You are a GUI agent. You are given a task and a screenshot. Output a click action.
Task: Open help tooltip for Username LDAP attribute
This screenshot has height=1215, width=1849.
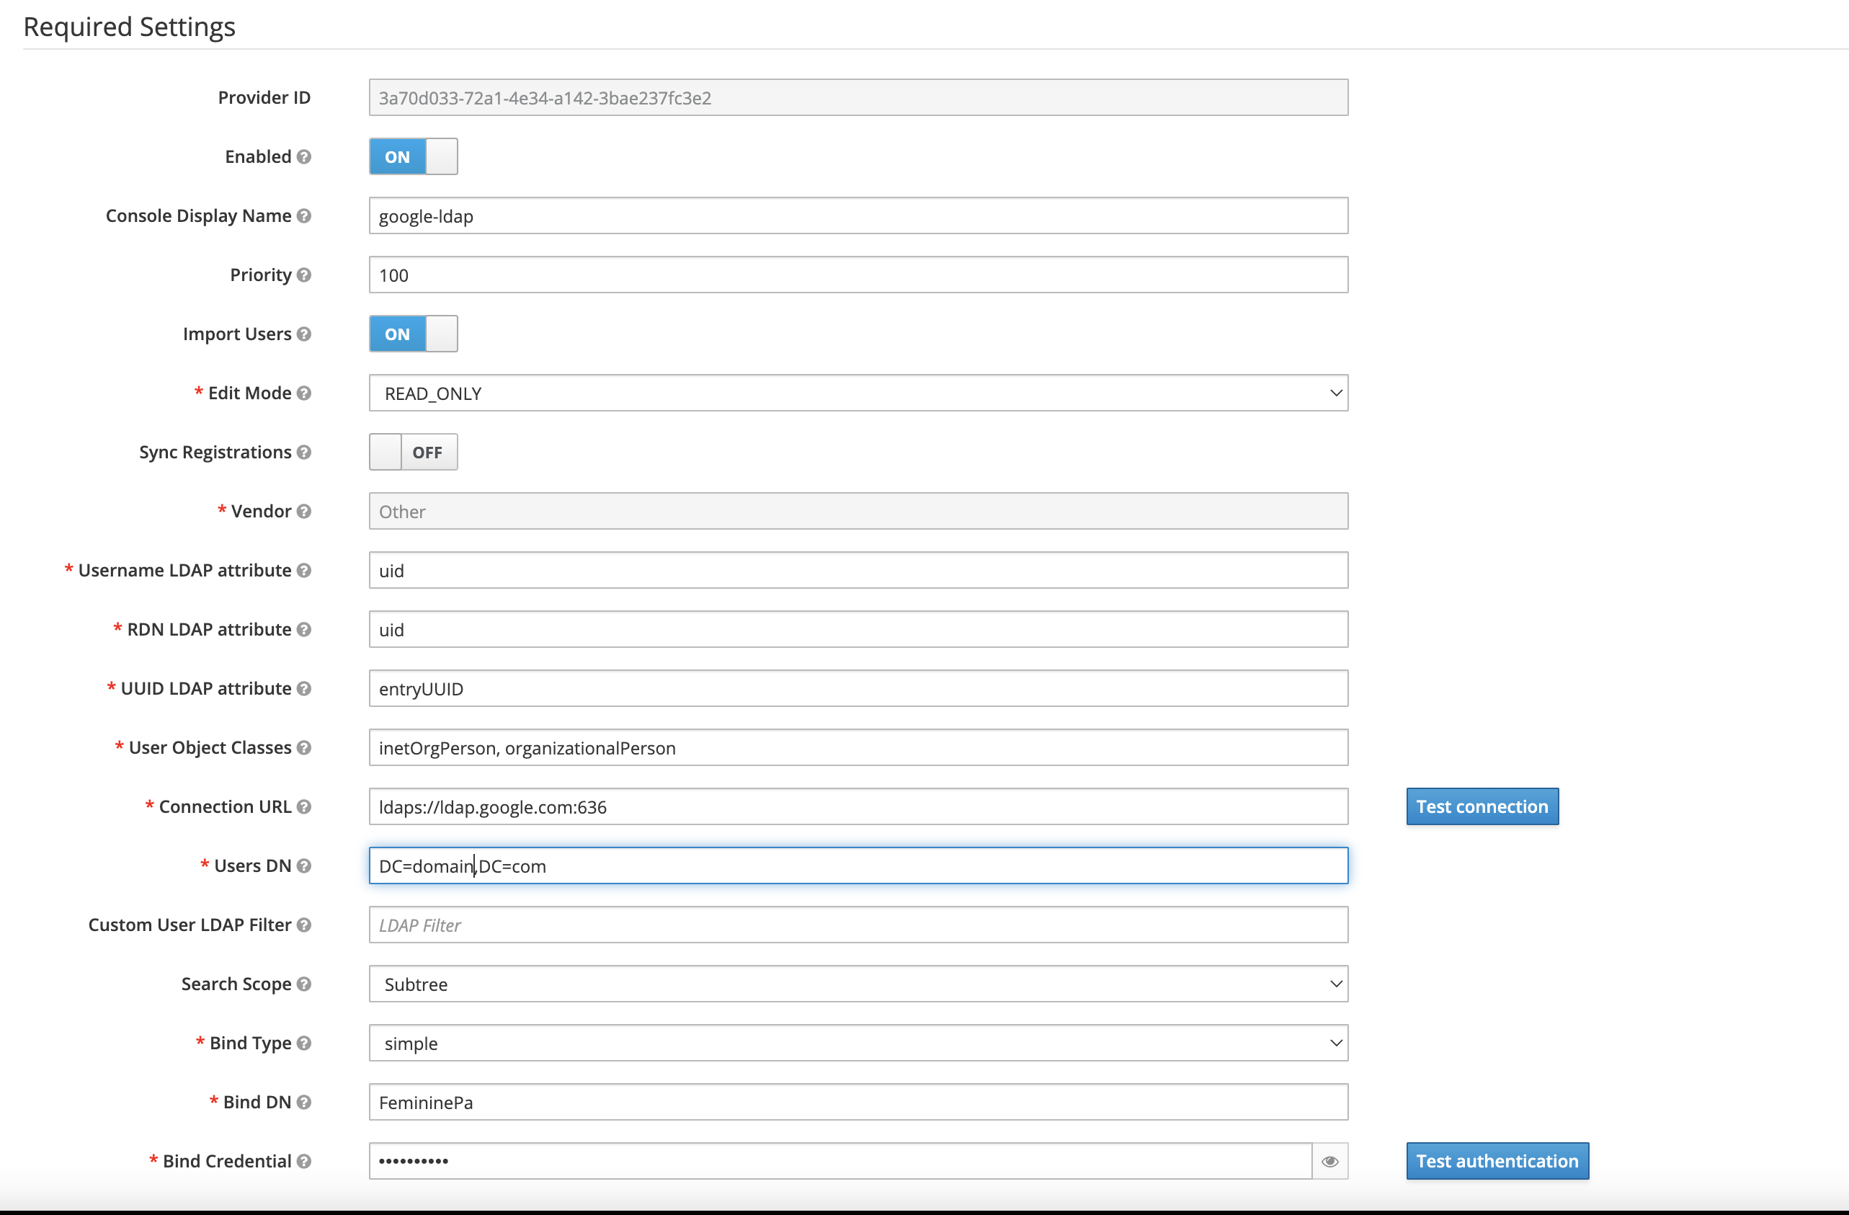coord(304,569)
